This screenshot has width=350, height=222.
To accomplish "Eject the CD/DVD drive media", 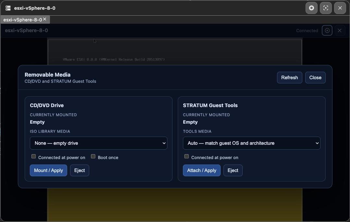I will pos(79,170).
